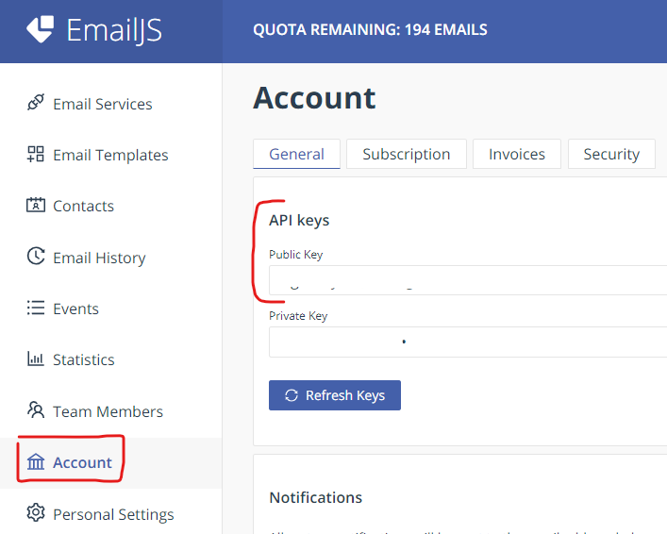The image size is (667, 534).
Task: Open Events section
Action: [x=75, y=309]
